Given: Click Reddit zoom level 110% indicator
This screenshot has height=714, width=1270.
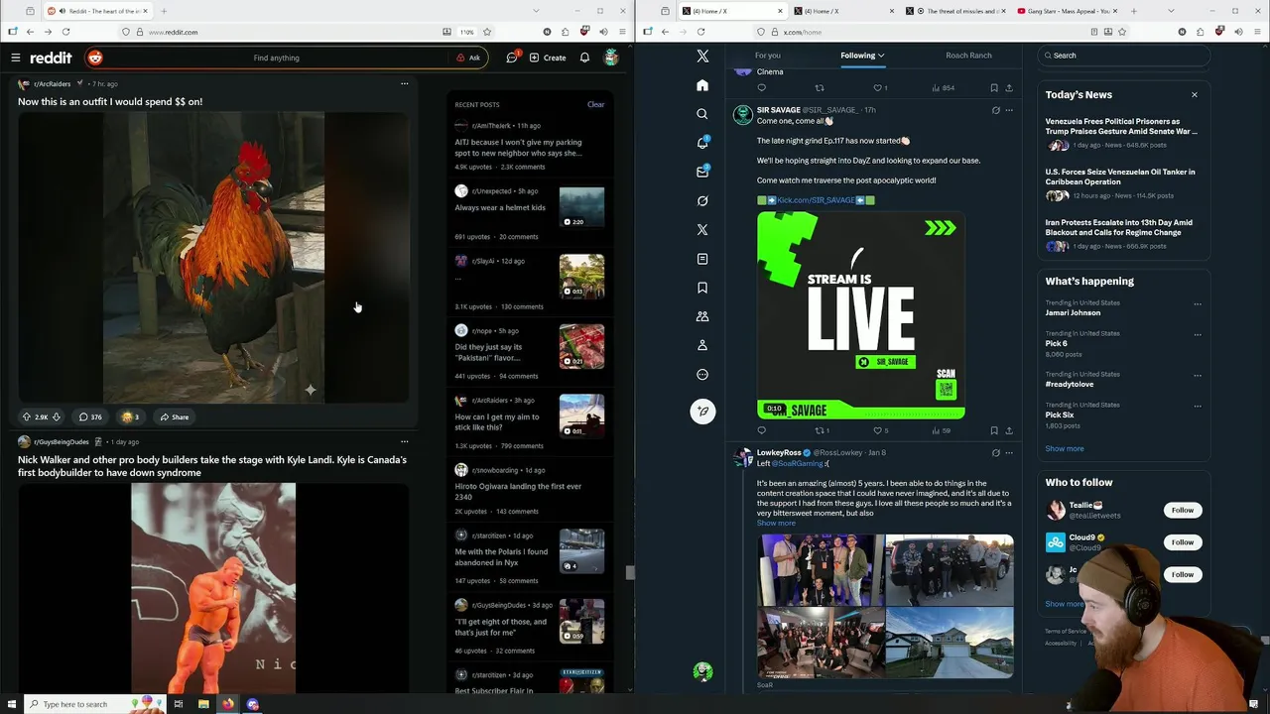Looking at the screenshot, I should [466, 32].
